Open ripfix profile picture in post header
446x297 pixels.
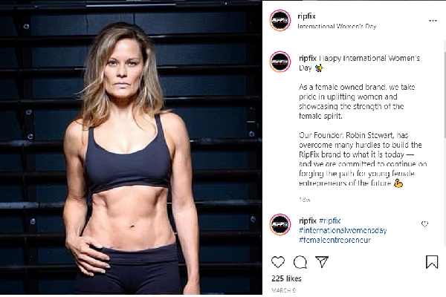coord(280,20)
